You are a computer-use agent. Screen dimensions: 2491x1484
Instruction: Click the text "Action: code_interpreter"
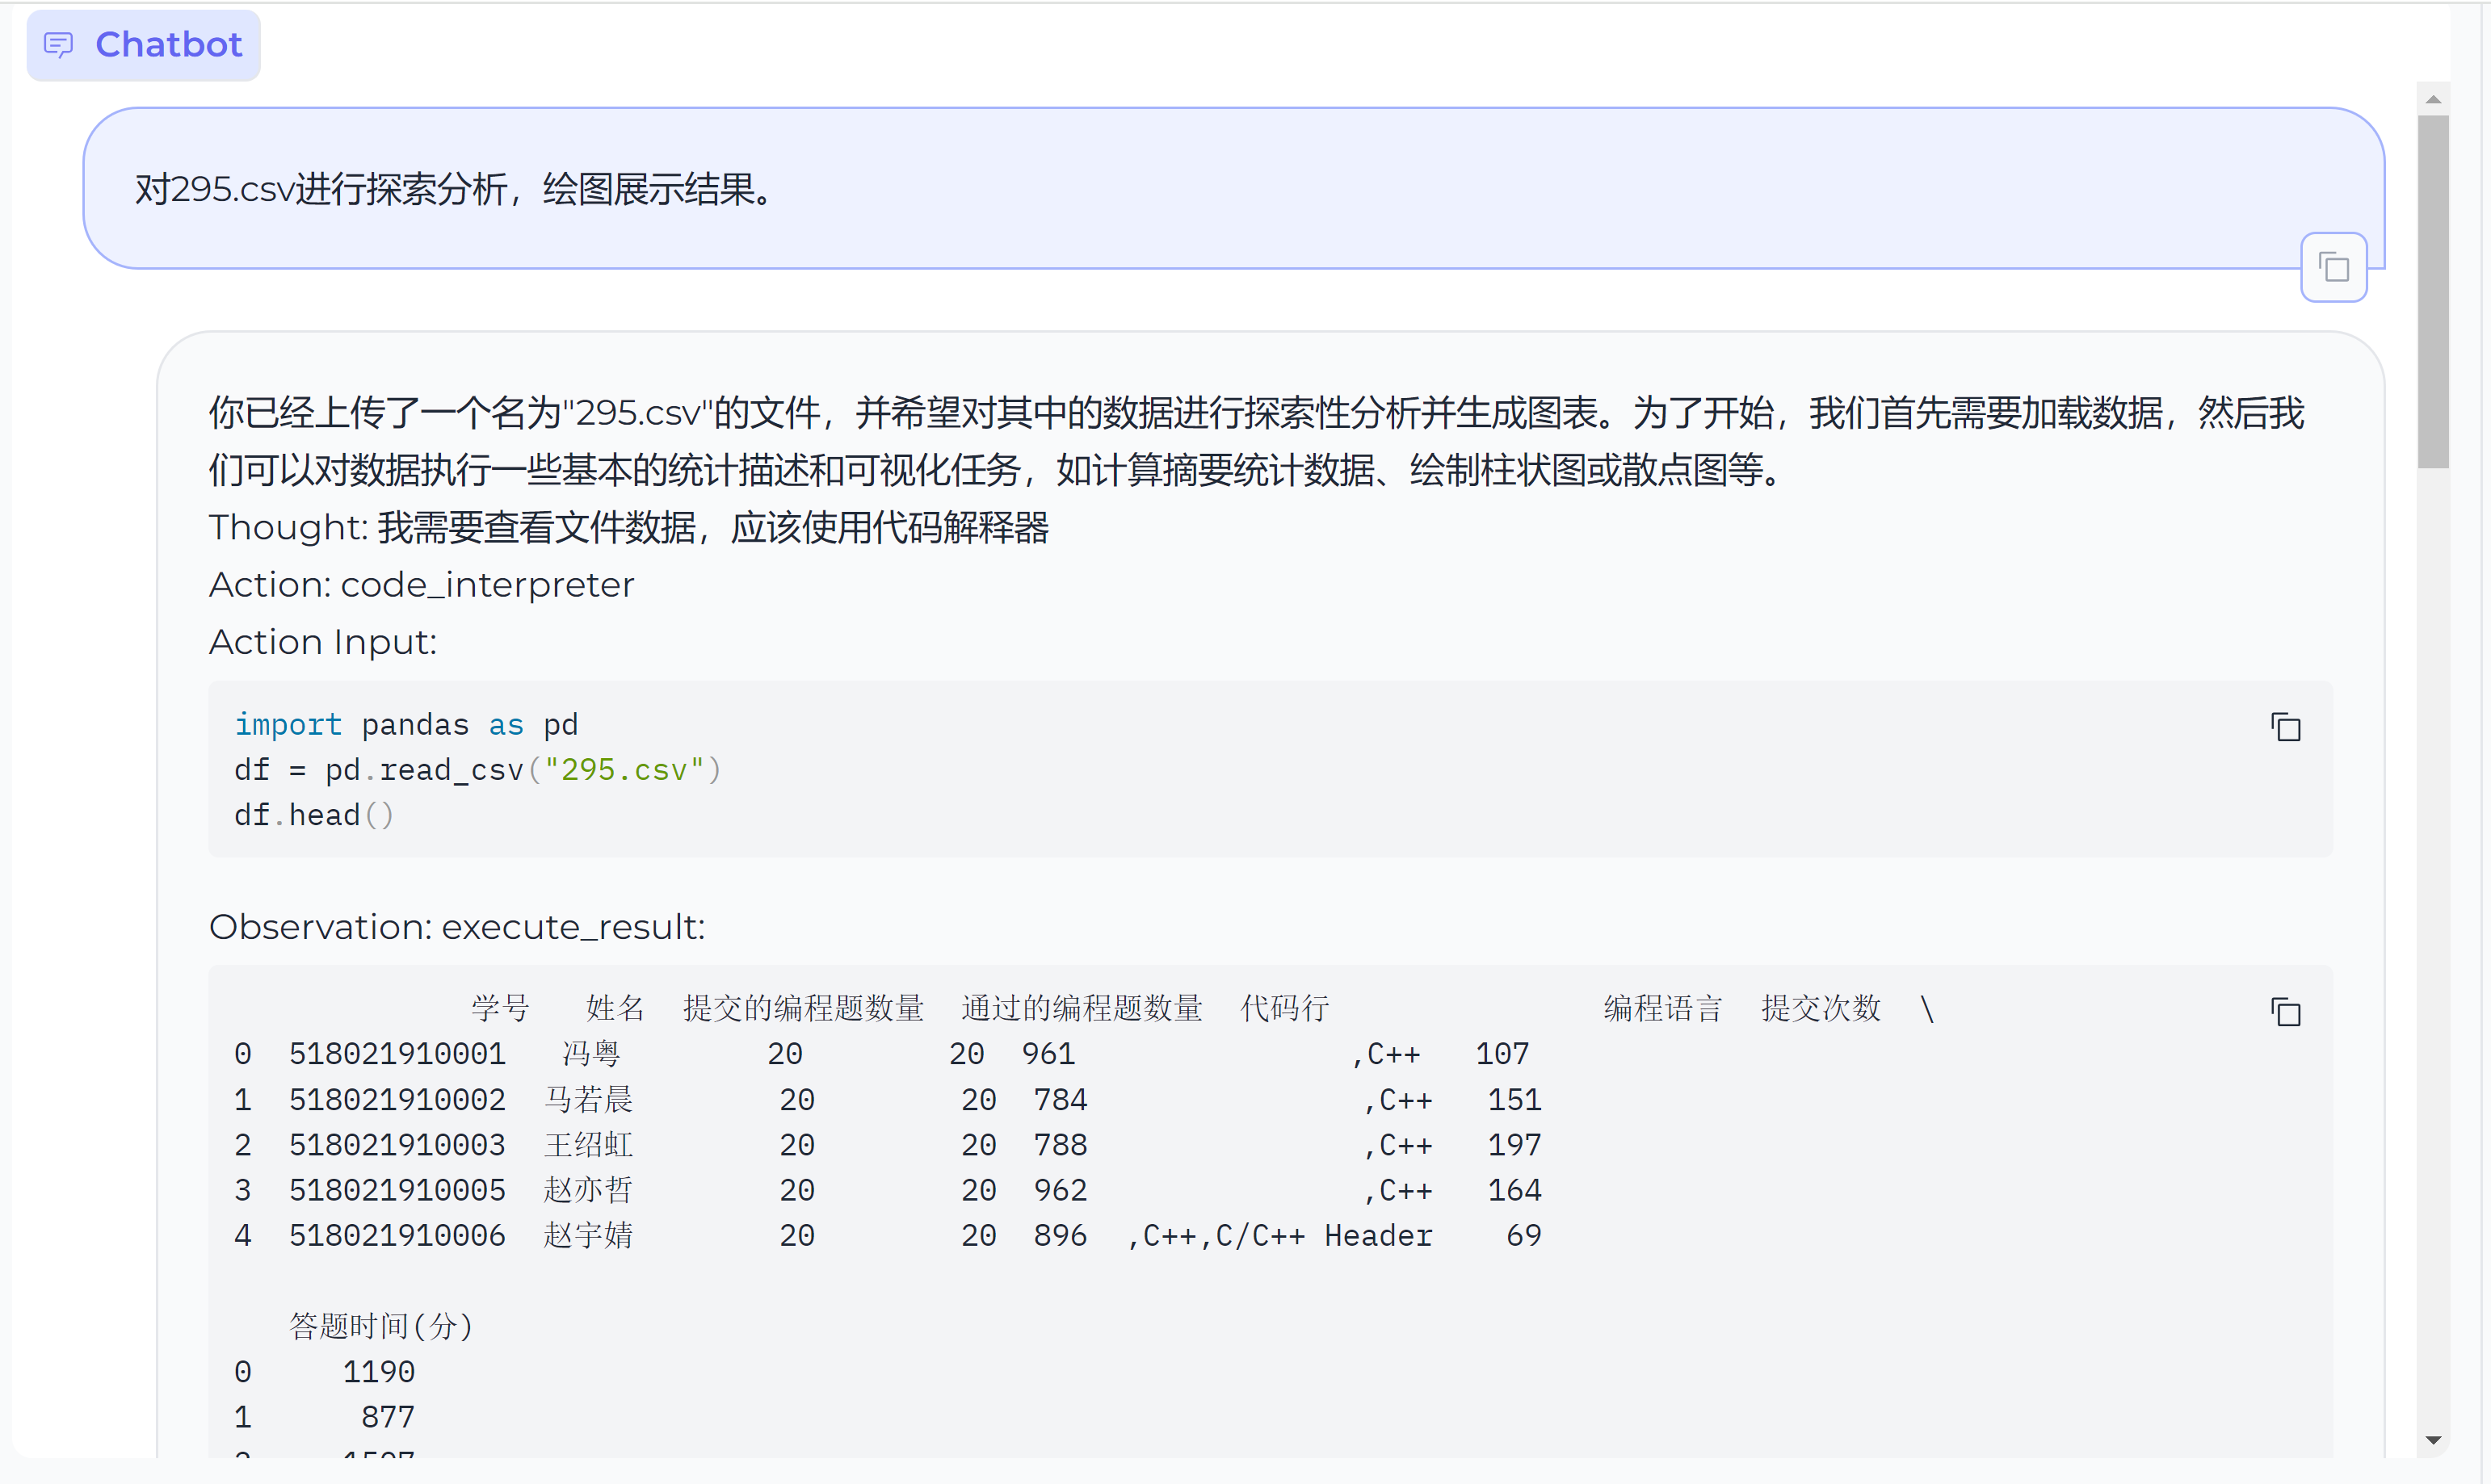(421, 585)
